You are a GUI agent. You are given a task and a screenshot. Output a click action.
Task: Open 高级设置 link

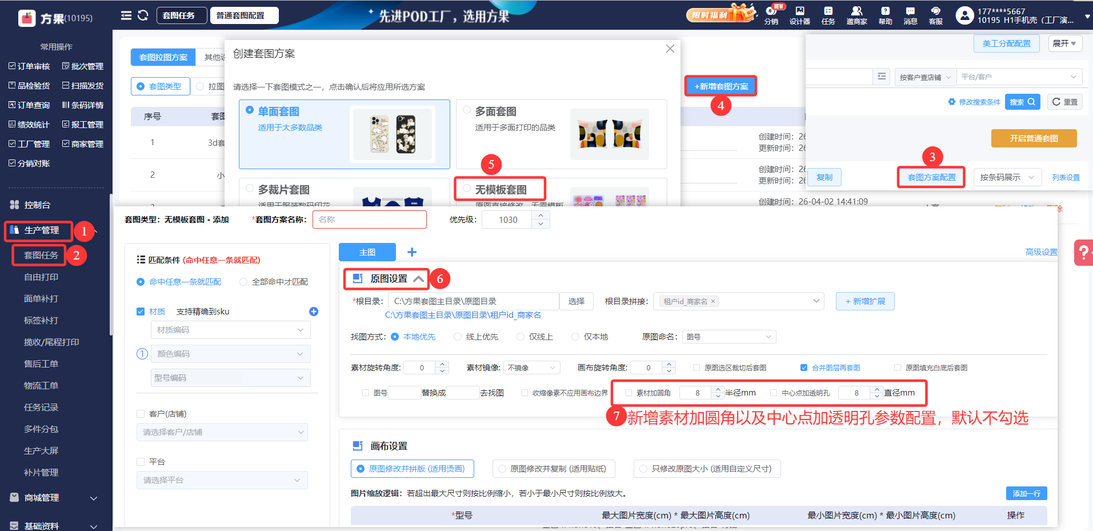coord(1041,252)
